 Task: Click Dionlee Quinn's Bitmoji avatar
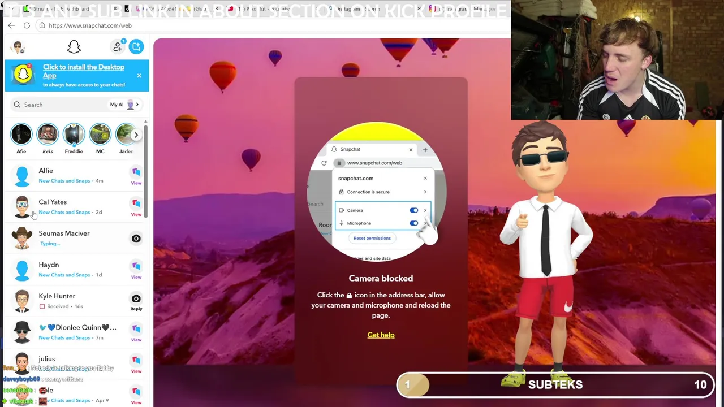[22, 332]
